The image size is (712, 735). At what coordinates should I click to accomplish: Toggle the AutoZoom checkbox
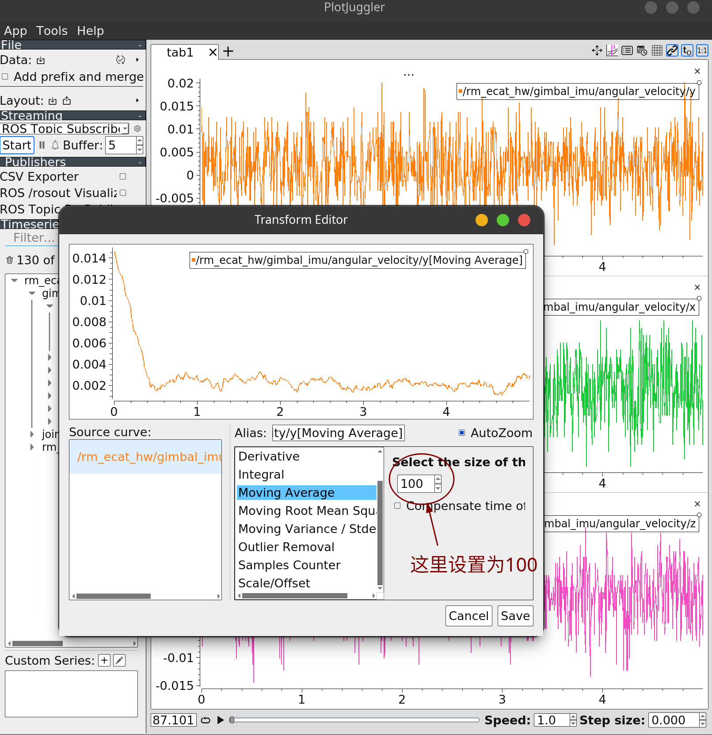click(x=462, y=433)
